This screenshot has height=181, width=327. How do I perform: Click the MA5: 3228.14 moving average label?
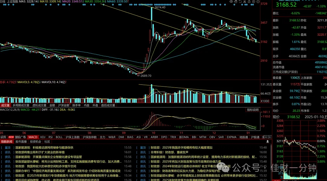(x=29, y=2)
